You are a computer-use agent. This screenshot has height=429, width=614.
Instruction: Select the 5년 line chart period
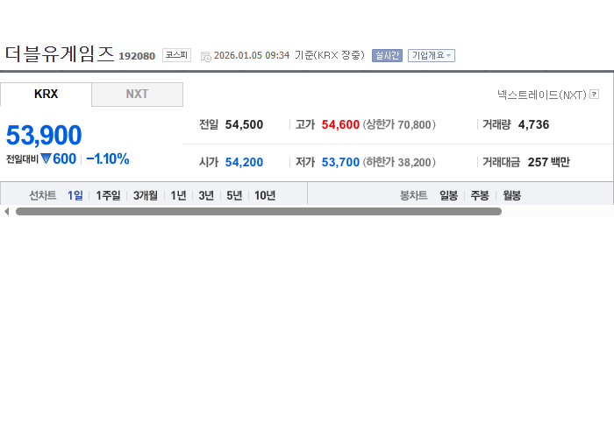tap(234, 195)
